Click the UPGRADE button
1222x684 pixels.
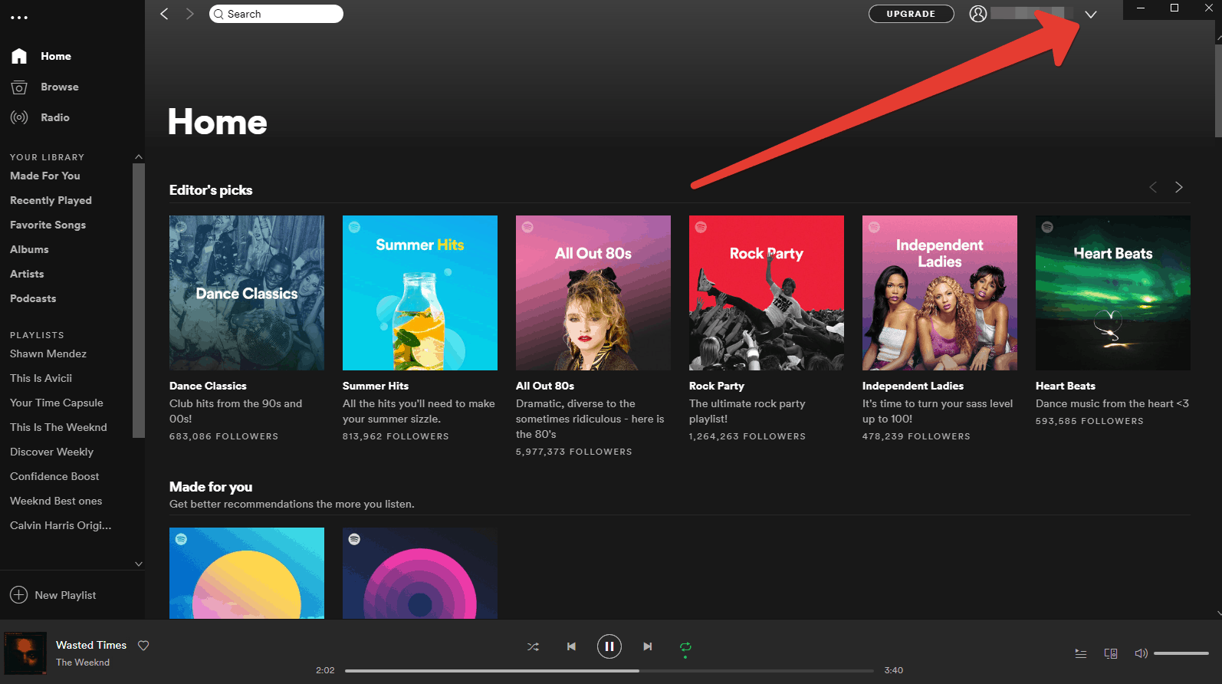[912, 14]
